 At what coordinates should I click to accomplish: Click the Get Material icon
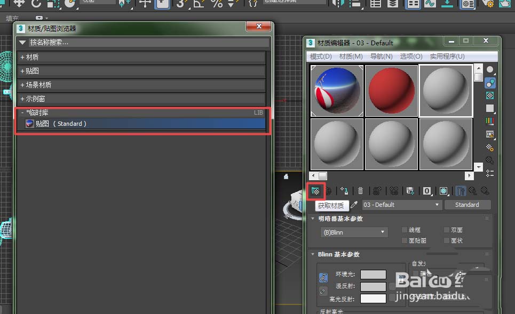[315, 191]
